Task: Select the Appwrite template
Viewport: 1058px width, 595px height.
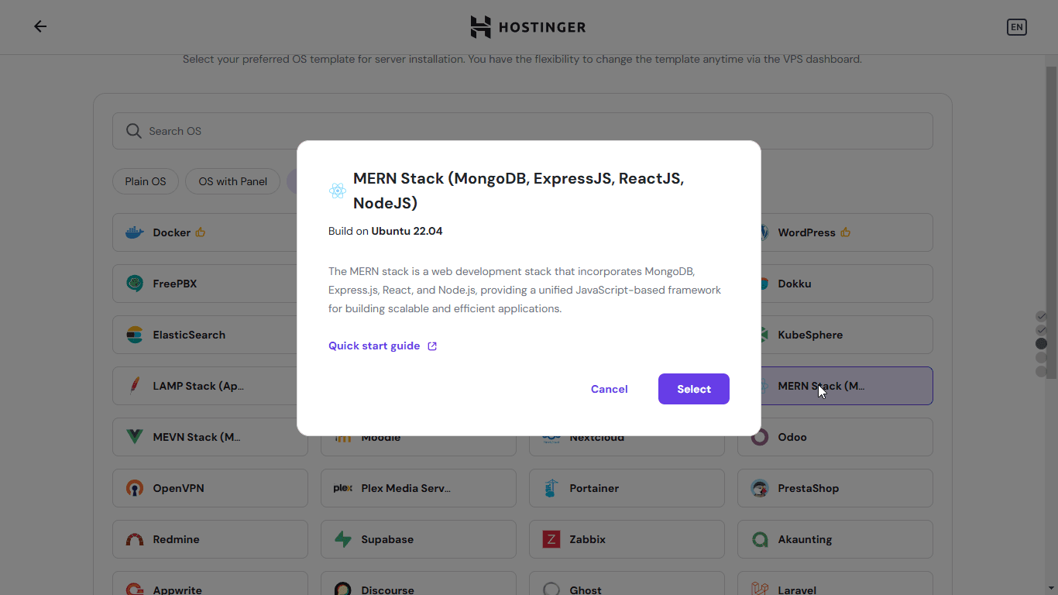Action: (210, 583)
